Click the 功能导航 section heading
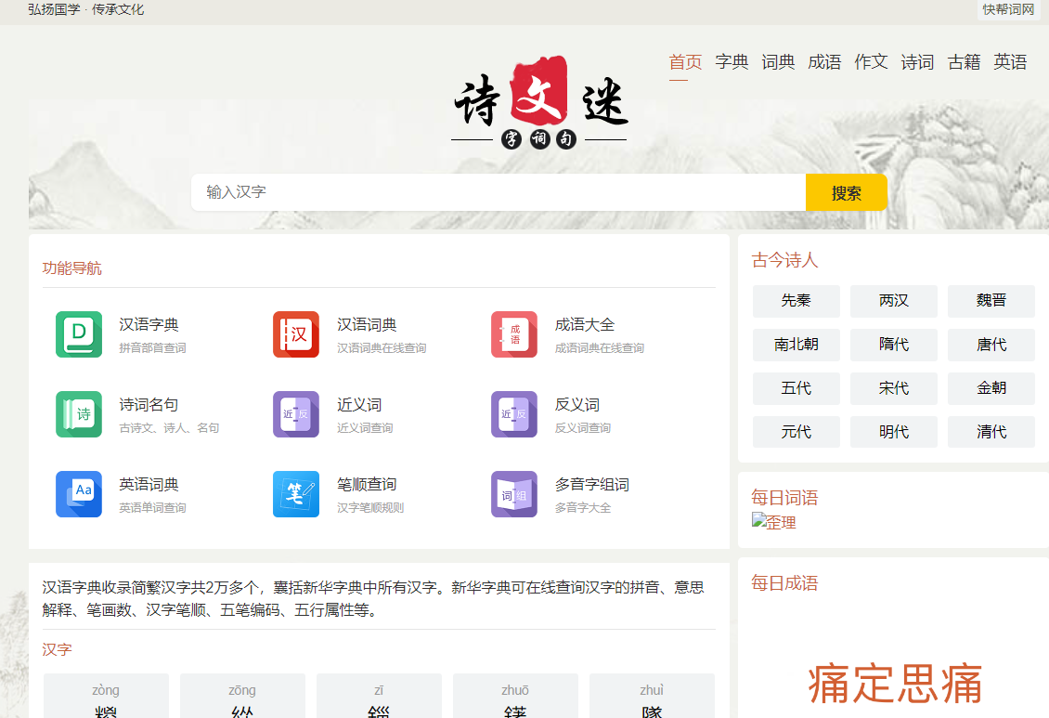Screen dimensions: 1049x718 (71, 268)
